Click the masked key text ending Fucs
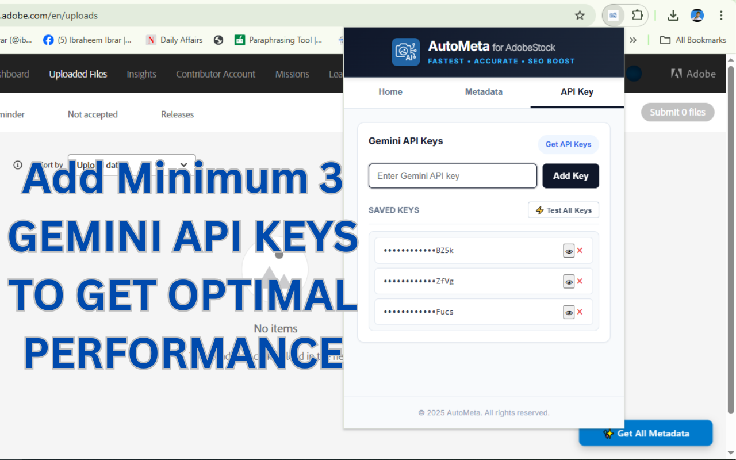736x460 pixels. (419, 312)
